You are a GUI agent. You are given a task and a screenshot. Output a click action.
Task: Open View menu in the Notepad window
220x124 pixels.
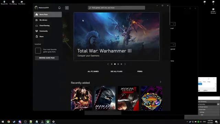pyautogui.click(x=204, y=82)
